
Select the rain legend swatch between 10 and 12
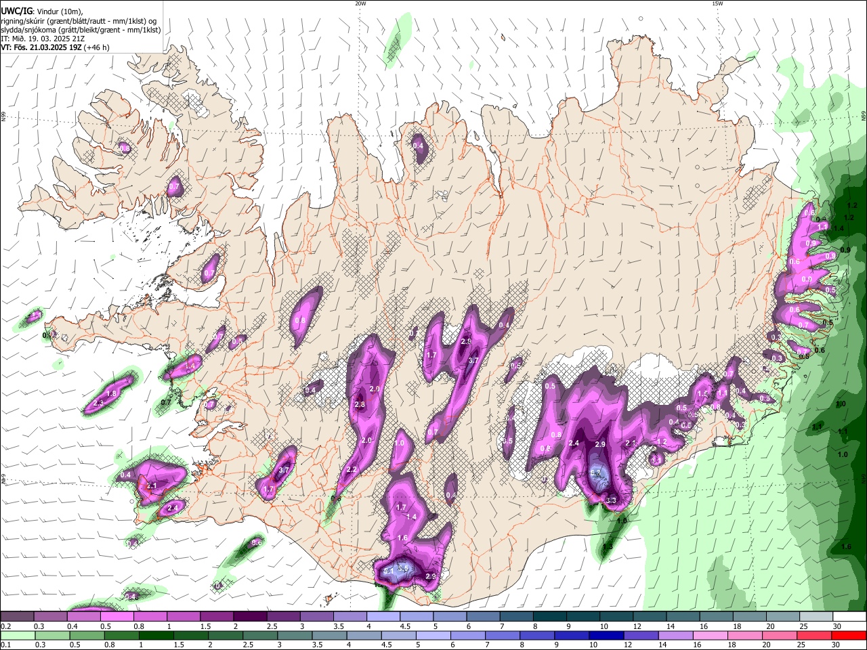[x=607, y=635]
